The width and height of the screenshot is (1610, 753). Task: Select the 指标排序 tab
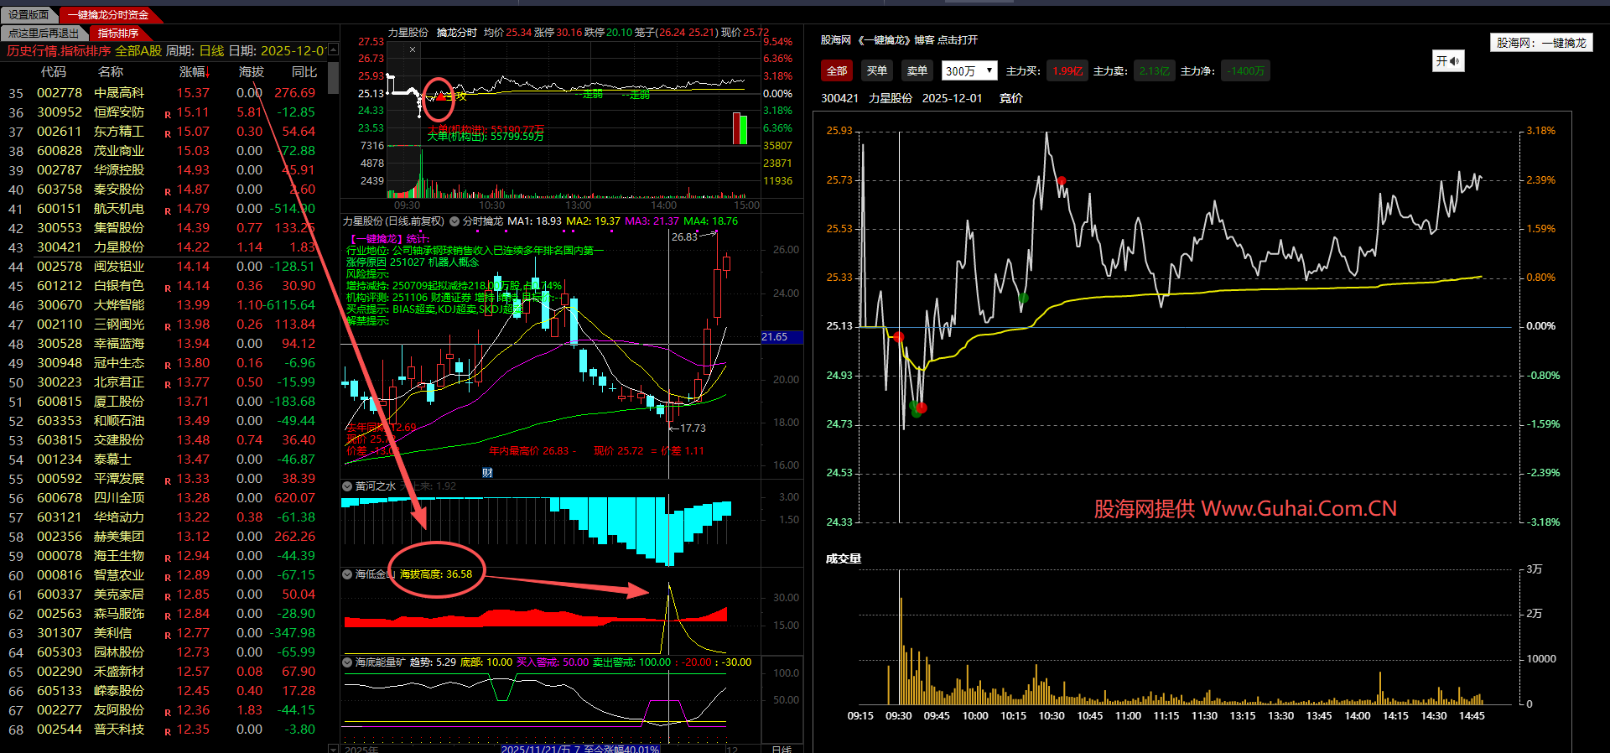point(117,33)
